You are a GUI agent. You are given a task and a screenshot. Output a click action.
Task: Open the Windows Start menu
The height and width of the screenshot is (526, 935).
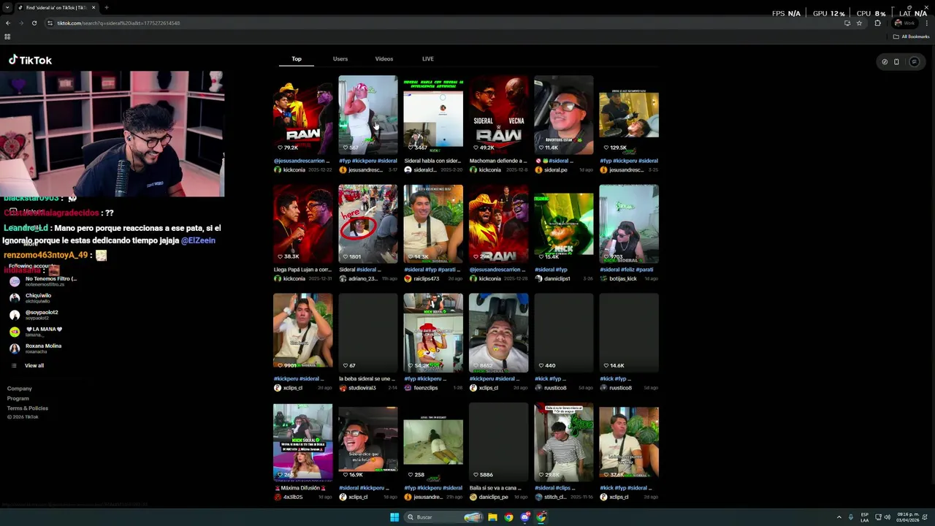coord(394,517)
